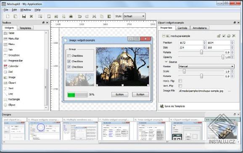The width and height of the screenshot is (243, 153).
Task: Click the Scale slider handle
Action: pyautogui.click(x=184, y=71)
